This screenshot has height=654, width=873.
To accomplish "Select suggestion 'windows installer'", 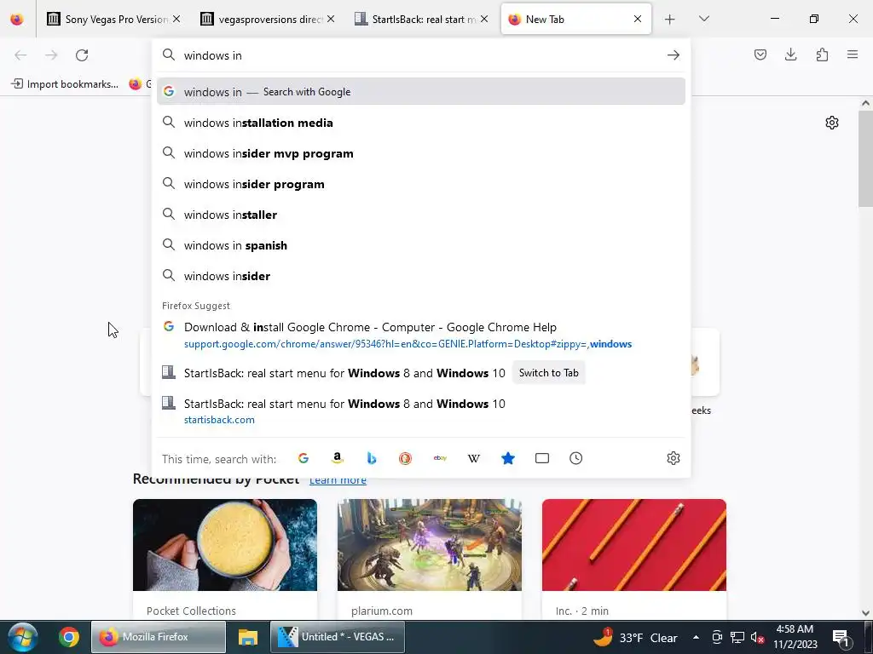I will [x=421, y=215].
